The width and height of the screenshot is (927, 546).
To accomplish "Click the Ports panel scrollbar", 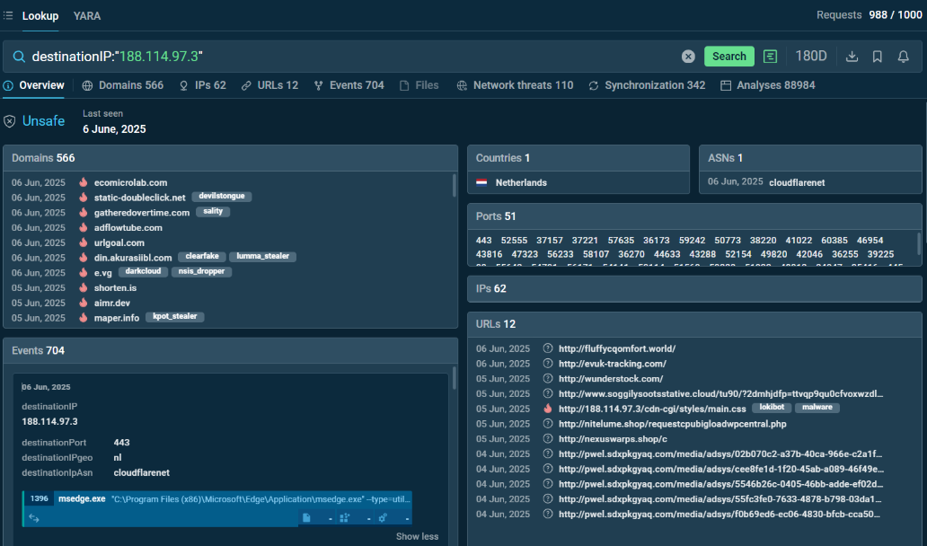I will point(918,242).
